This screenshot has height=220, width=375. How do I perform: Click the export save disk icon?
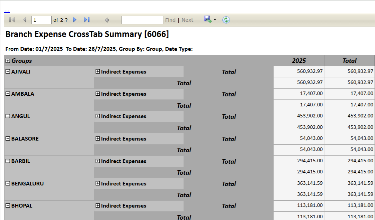pyautogui.click(x=207, y=19)
